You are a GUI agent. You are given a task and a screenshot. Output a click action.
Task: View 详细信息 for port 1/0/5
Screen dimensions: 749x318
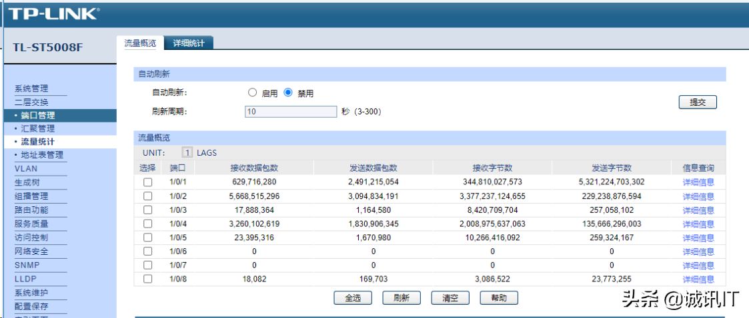coord(698,238)
